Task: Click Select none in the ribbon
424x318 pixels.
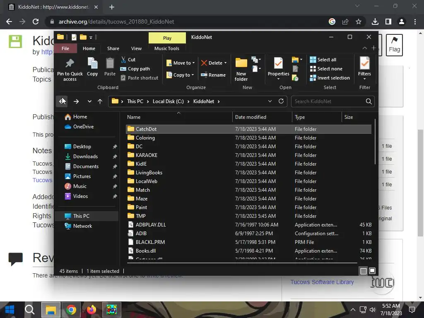Action: (326, 69)
